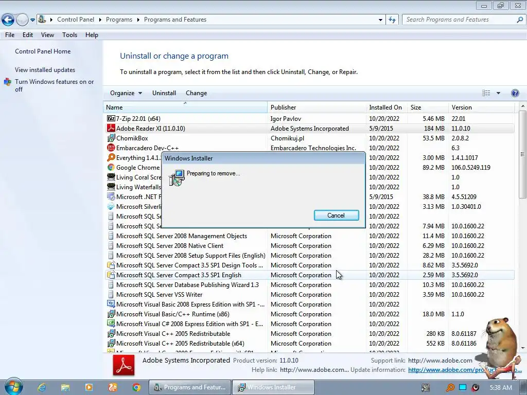
Task: Open the recent pages dropdown beside Forward button
Action: point(32,20)
